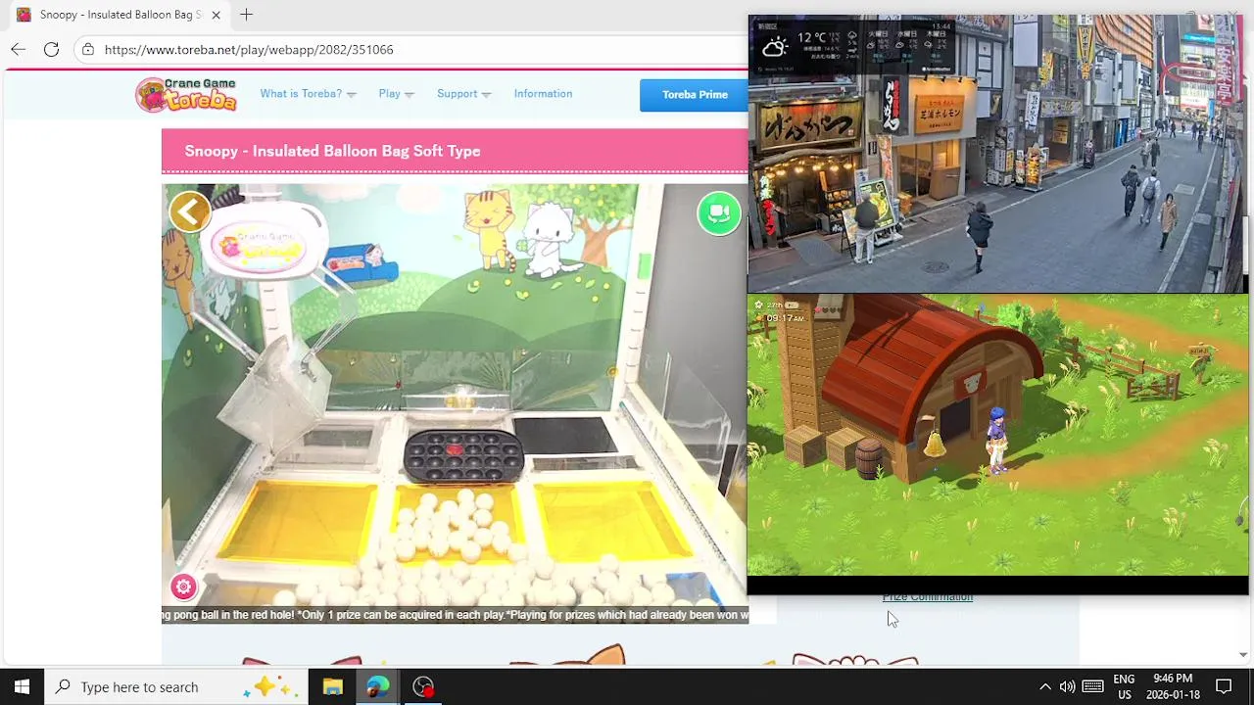Image resolution: width=1254 pixels, height=705 pixels.
Task: Open the Prize Confirmation link
Action: (927, 597)
